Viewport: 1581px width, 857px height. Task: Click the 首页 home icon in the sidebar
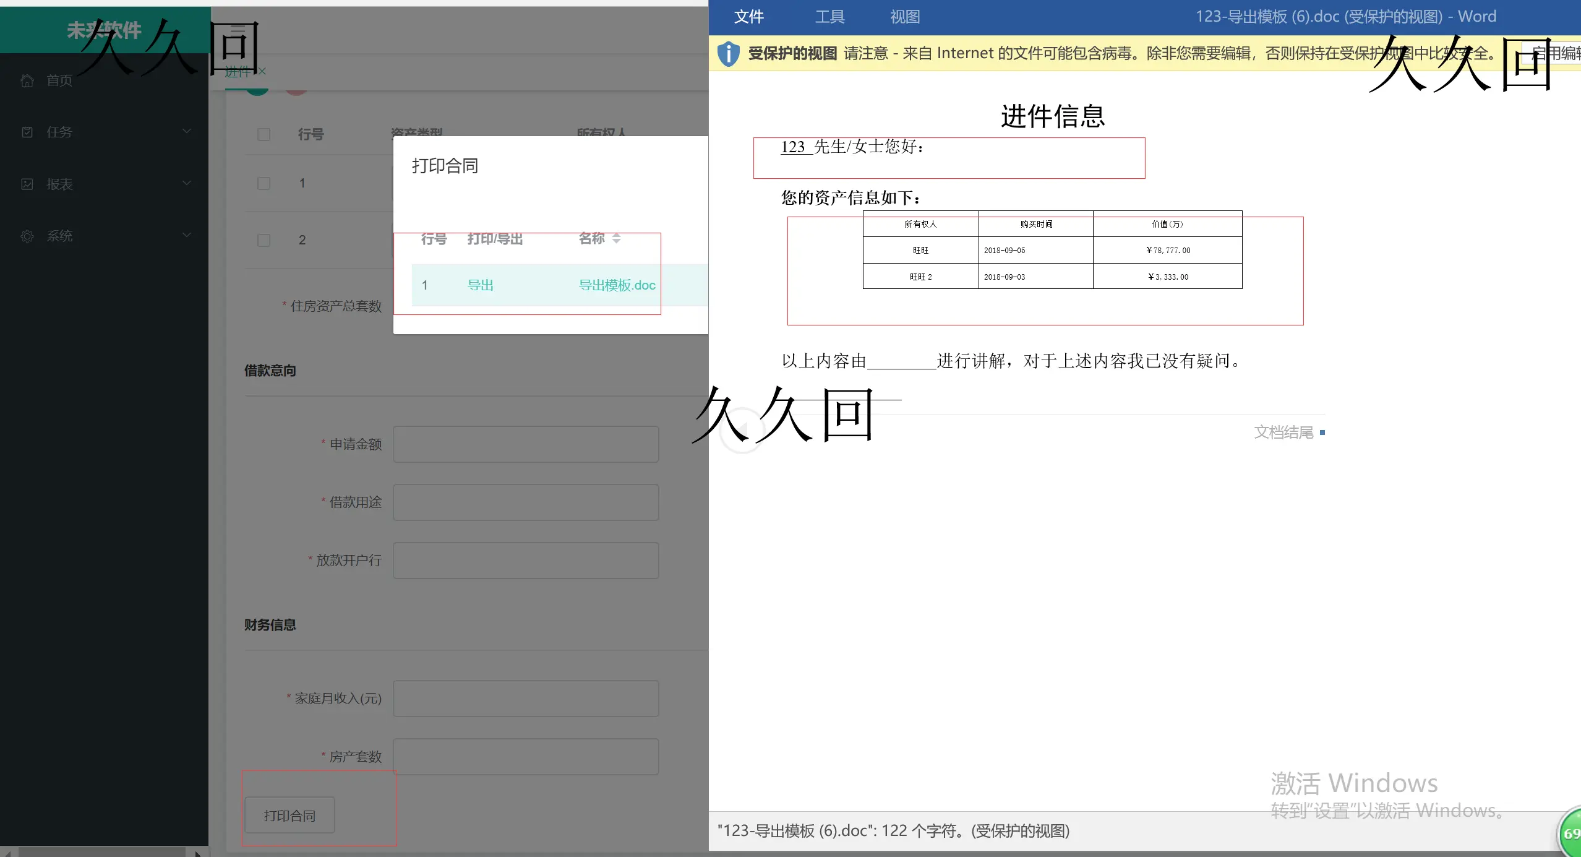(x=27, y=80)
